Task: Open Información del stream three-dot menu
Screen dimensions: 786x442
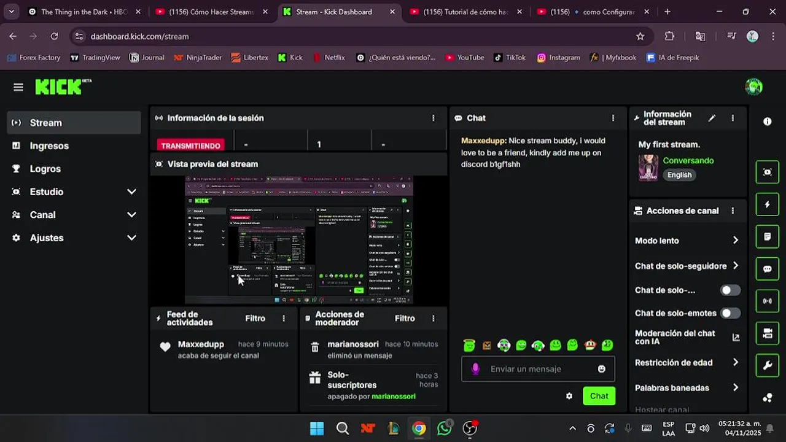Action: coord(733,118)
